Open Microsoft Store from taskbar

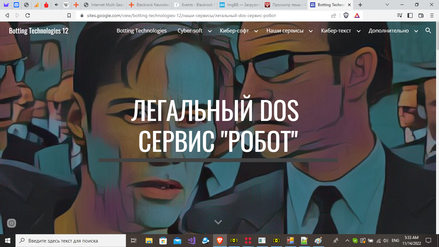(163, 241)
